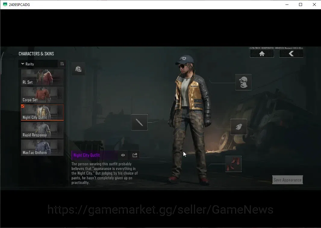
Task: Go to the home lobby icon
Action: pos(262,54)
